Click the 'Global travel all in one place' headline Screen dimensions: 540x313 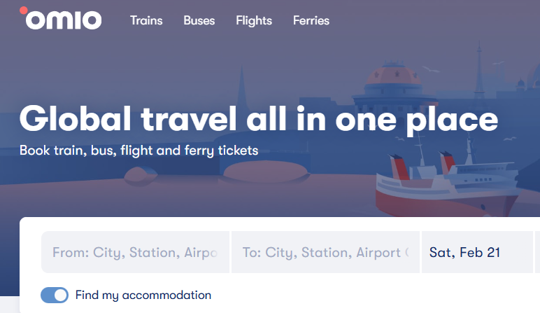[259, 118]
